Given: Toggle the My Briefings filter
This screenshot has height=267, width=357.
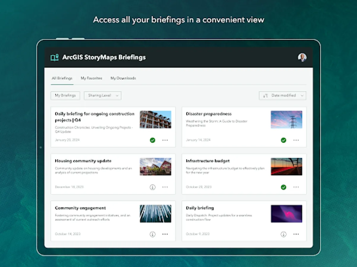Looking at the screenshot, I should coord(65,96).
